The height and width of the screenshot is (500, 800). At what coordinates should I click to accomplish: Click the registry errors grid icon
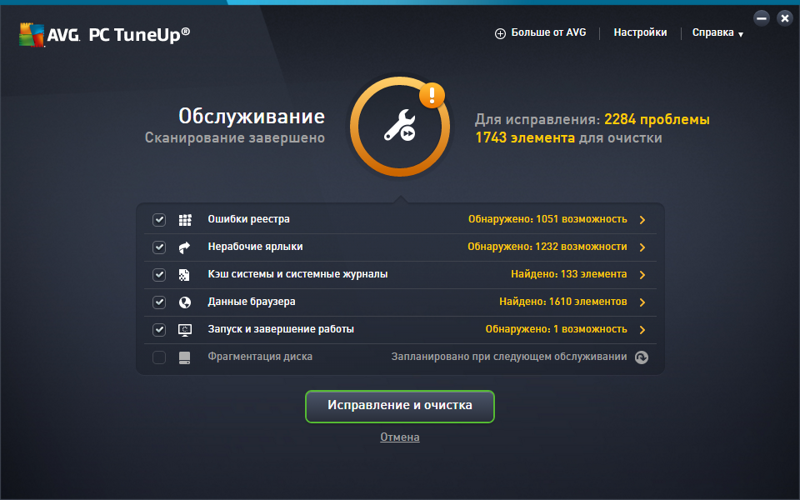click(185, 220)
